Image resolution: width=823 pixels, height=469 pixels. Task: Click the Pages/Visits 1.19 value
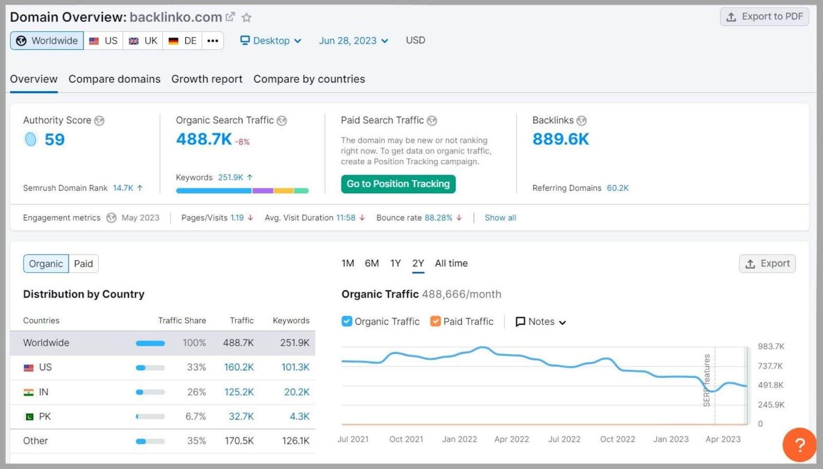237,218
